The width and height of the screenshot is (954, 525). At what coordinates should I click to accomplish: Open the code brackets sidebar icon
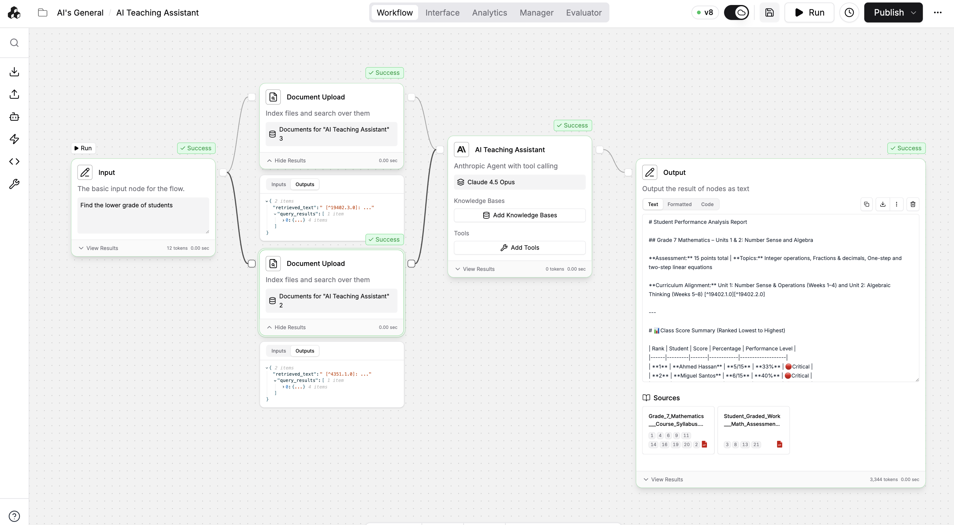(x=14, y=161)
